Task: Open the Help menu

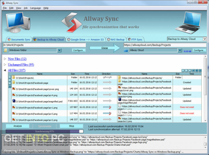Action: click(x=46, y=8)
